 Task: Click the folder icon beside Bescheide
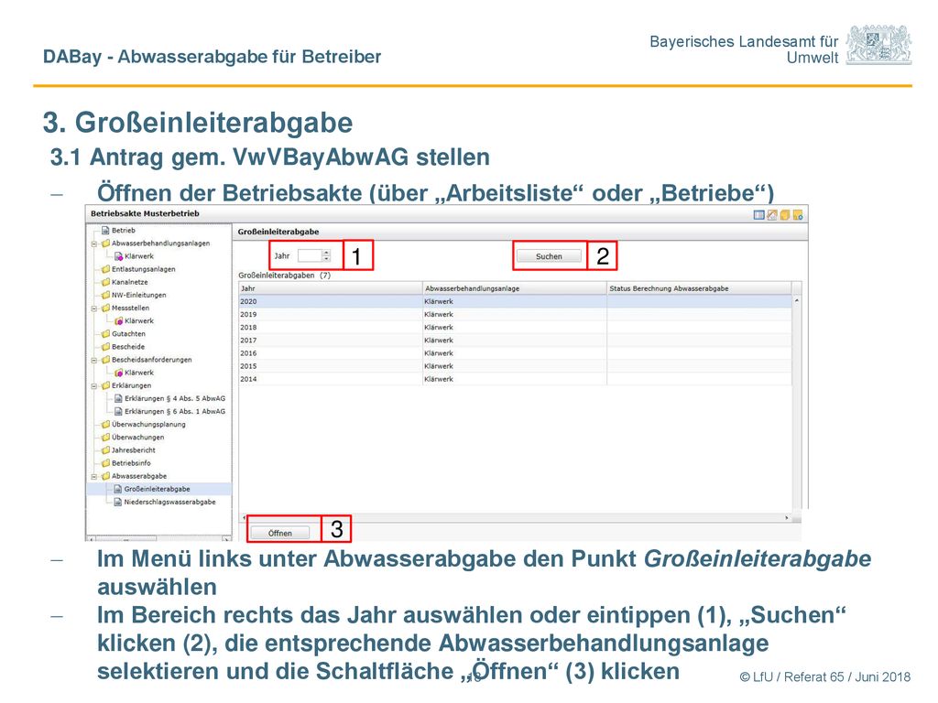click(x=105, y=347)
